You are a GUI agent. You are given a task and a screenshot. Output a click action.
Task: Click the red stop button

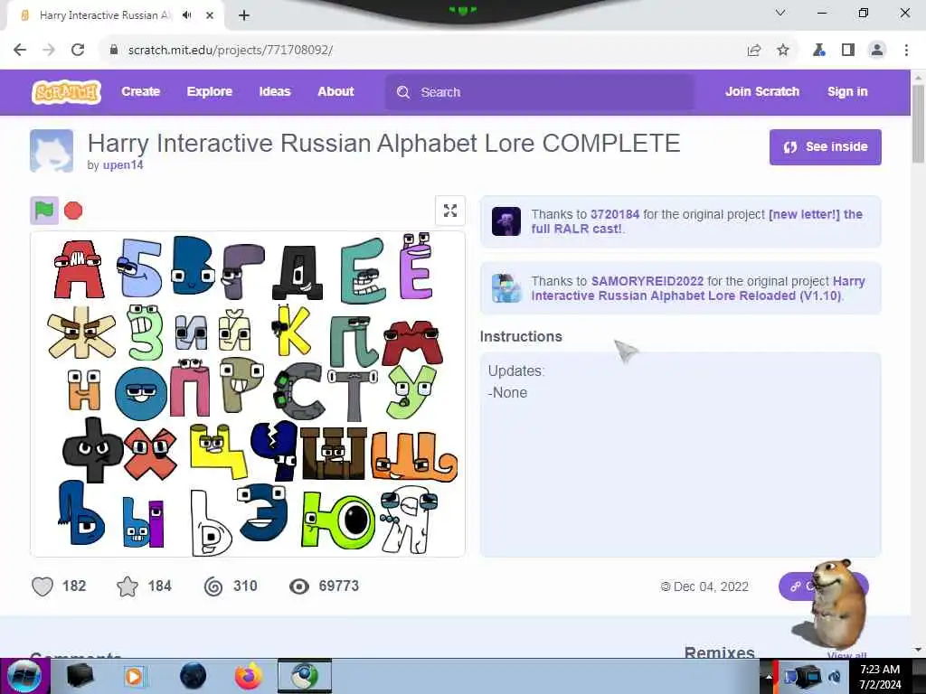pos(73,211)
